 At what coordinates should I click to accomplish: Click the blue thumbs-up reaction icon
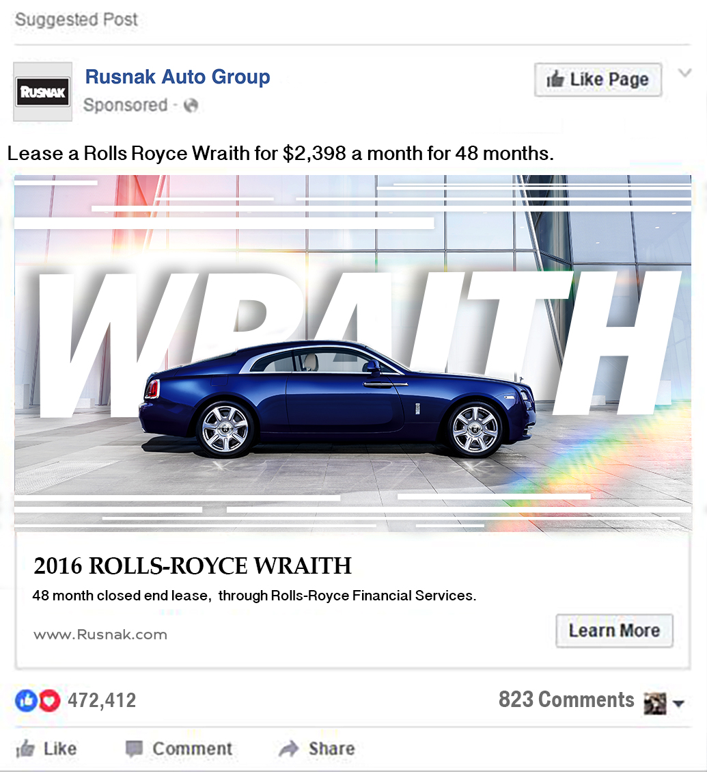26,700
